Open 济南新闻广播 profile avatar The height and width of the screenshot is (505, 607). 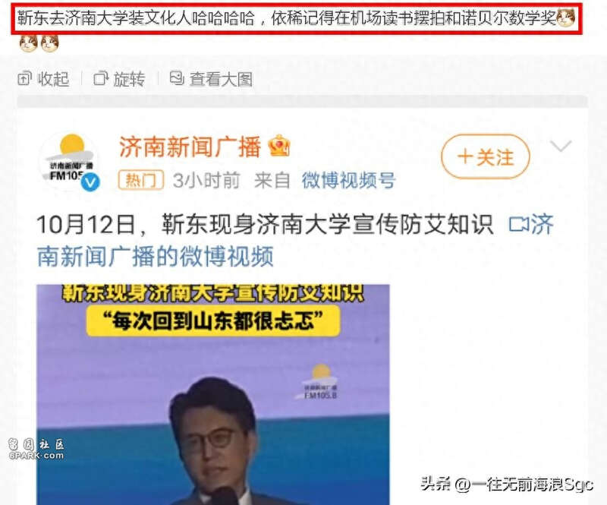pos(69,161)
